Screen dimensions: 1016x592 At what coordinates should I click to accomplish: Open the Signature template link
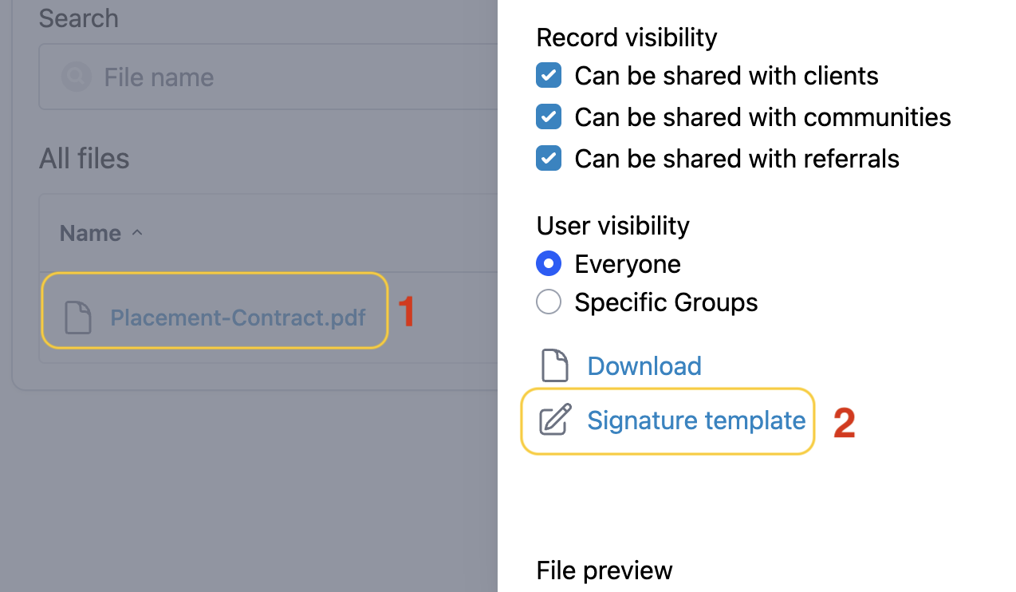tap(696, 420)
